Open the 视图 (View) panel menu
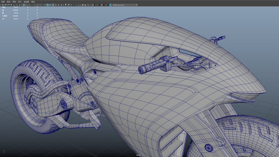The height and width of the screenshot is (157, 279). point(3,2)
